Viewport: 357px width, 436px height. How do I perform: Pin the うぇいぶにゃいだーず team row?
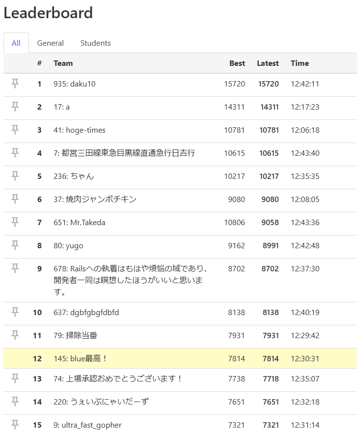click(x=15, y=402)
